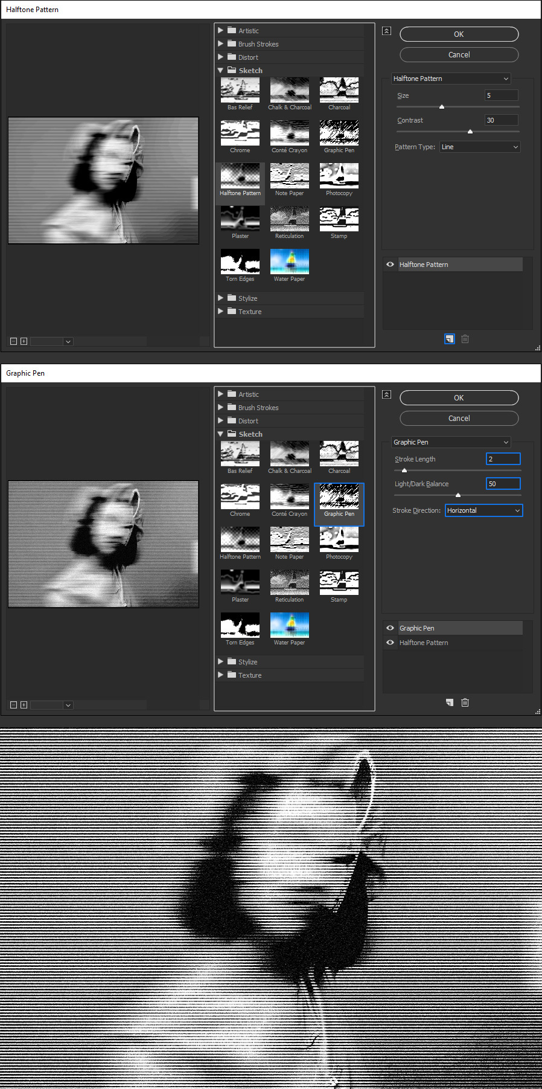Select Bas Relief thumbnail in Graphic Pen dialog
This screenshot has height=1089, width=542.
240,454
